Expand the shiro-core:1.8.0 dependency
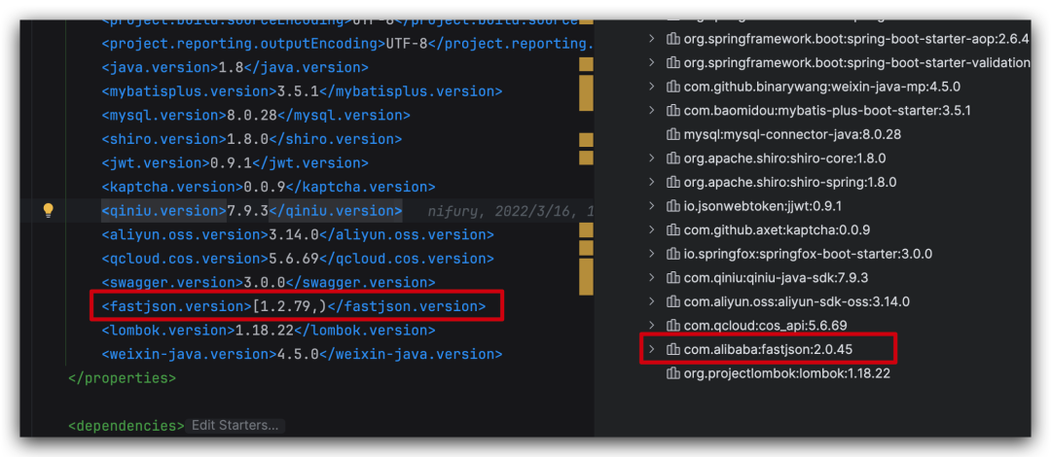 coord(651,158)
